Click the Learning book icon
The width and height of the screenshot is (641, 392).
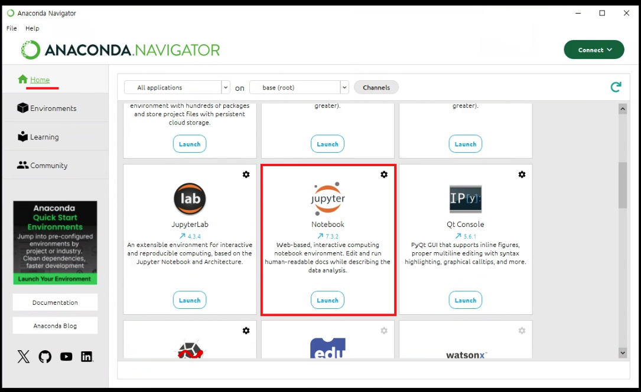[x=23, y=136]
